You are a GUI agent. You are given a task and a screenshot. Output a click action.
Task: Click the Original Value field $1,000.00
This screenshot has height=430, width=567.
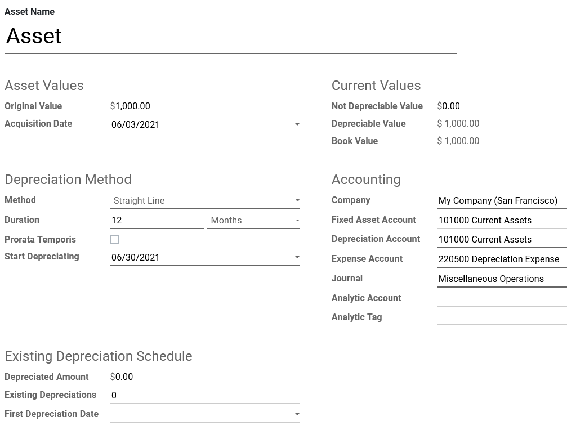point(204,106)
